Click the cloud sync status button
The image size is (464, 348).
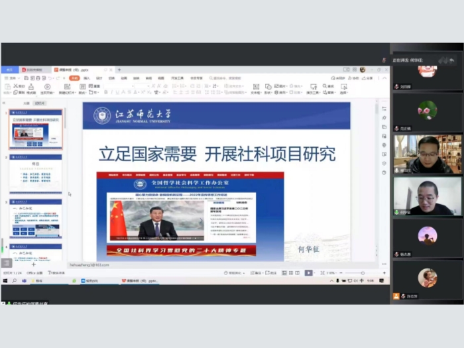pos(338,78)
